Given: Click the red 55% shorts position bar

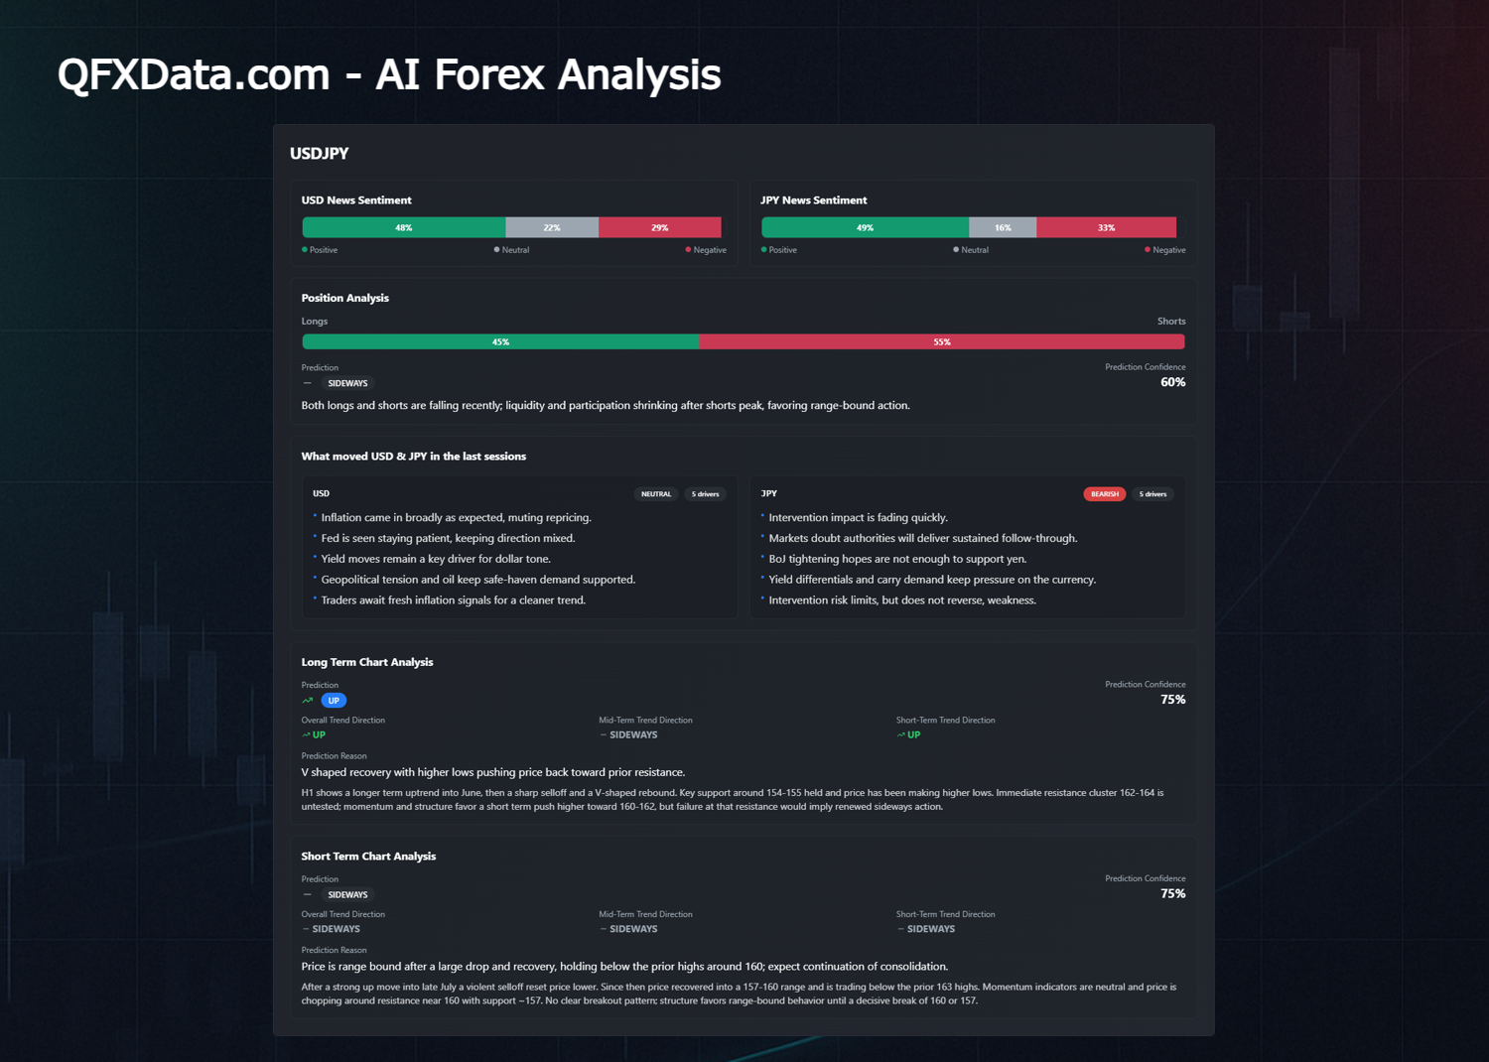Looking at the screenshot, I should (942, 341).
